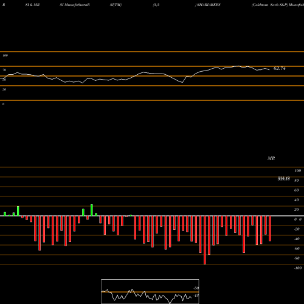Click the MR axis label -100

tap(298, 268)
